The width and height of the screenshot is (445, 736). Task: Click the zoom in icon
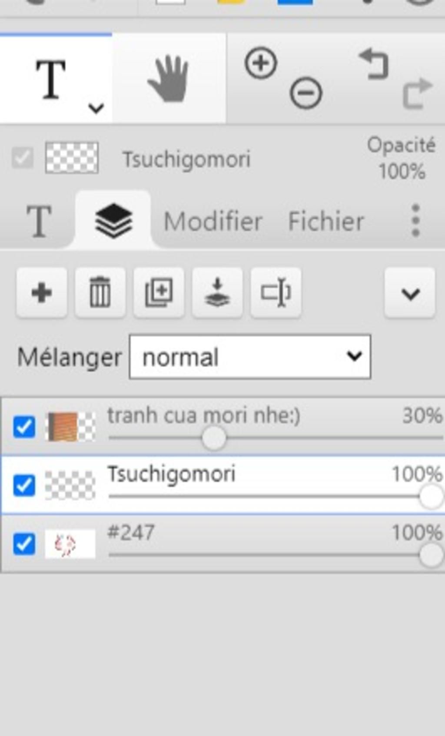click(x=261, y=63)
